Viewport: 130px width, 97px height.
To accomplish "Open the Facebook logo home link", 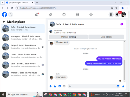I will coord(4,14).
